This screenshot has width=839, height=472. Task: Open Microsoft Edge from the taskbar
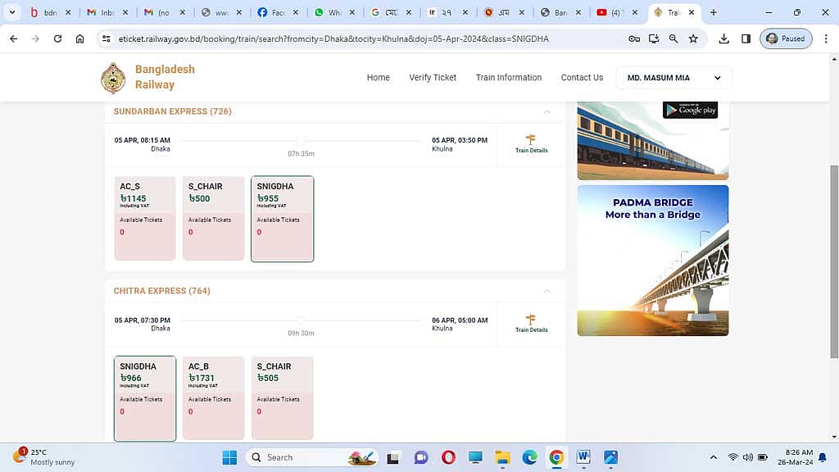pyautogui.click(x=529, y=457)
